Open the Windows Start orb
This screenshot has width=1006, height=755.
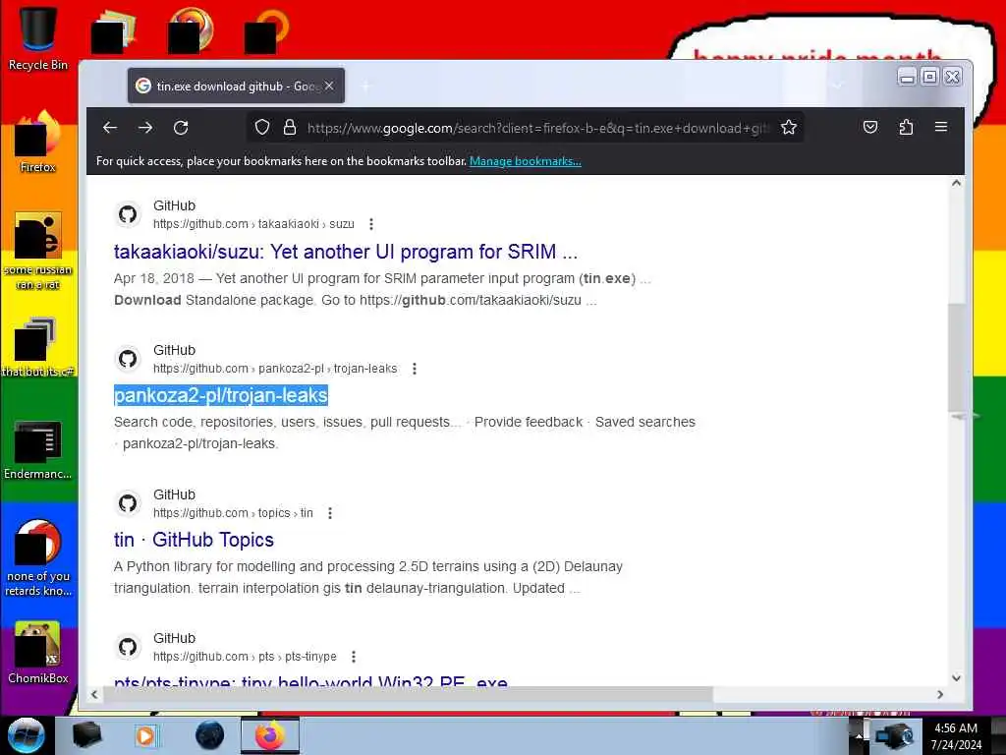click(26, 735)
